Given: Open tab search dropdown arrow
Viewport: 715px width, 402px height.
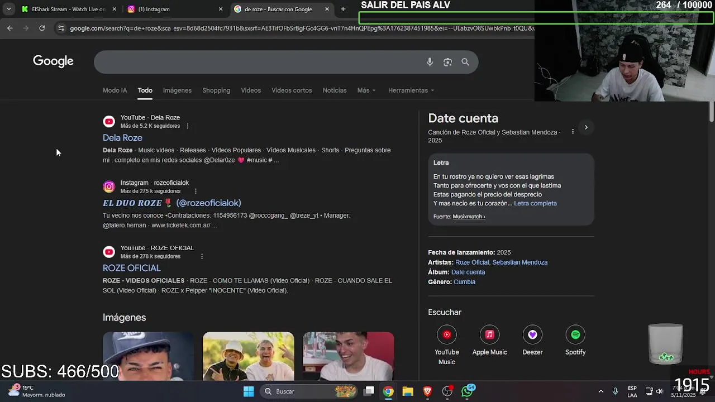Looking at the screenshot, I should 8,9.
